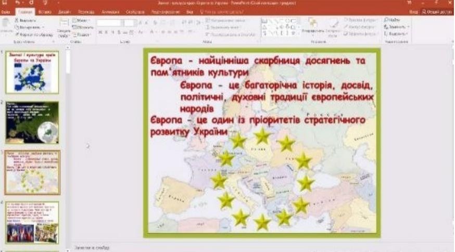
Task: Open Shape Effects (Ефекти фігури) dropdown
Action: pos(360,34)
